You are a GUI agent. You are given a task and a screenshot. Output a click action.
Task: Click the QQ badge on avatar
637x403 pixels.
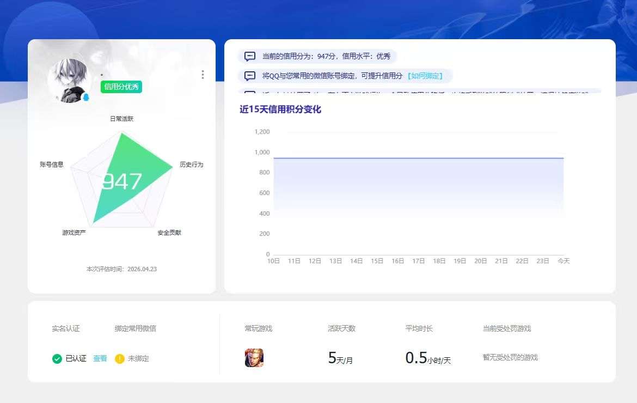coord(86,97)
